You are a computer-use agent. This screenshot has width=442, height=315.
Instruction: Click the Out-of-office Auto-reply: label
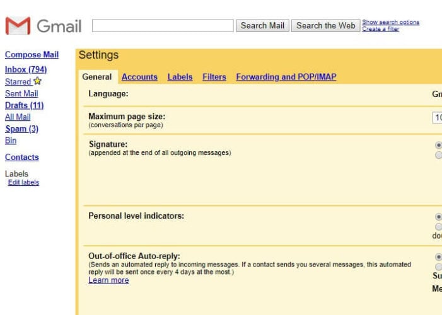[134, 256]
